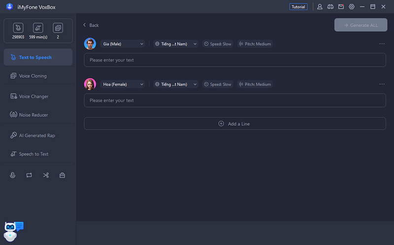Click the scissors cut tool icon

46,175
